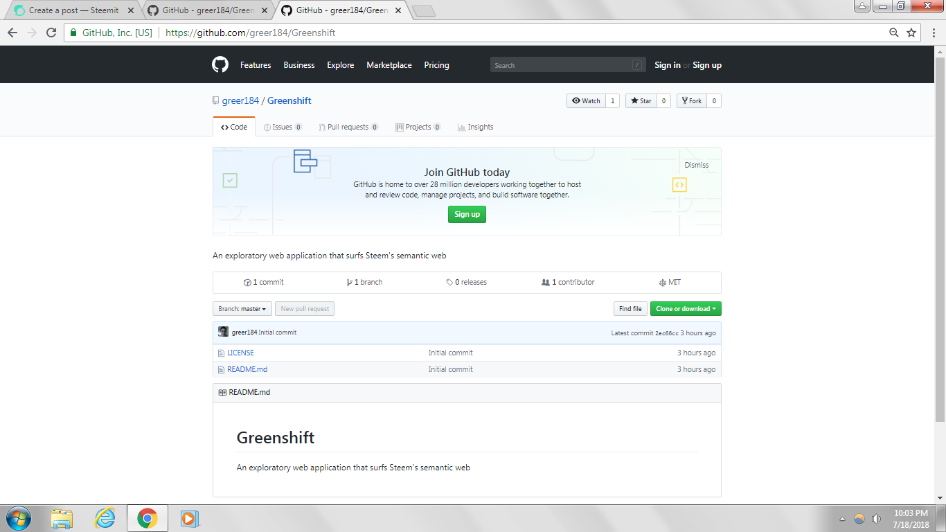Image resolution: width=946 pixels, height=532 pixels.
Task: Star the Greenshift repository
Action: click(x=641, y=101)
